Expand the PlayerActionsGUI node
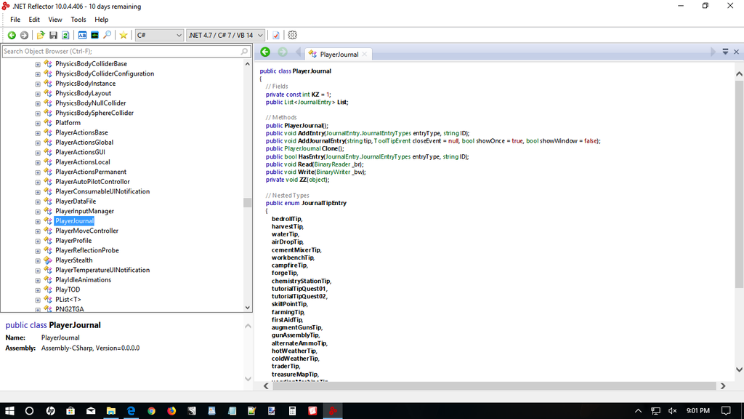744x419 pixels. (x=38, y=153)
